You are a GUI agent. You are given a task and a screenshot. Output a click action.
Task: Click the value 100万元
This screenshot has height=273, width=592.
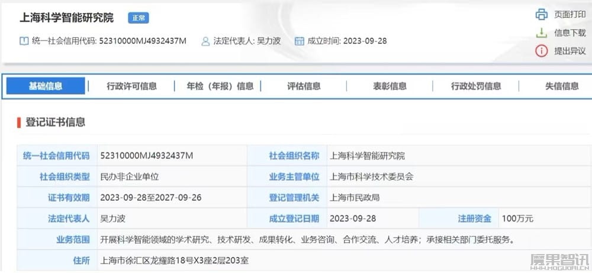517,219
